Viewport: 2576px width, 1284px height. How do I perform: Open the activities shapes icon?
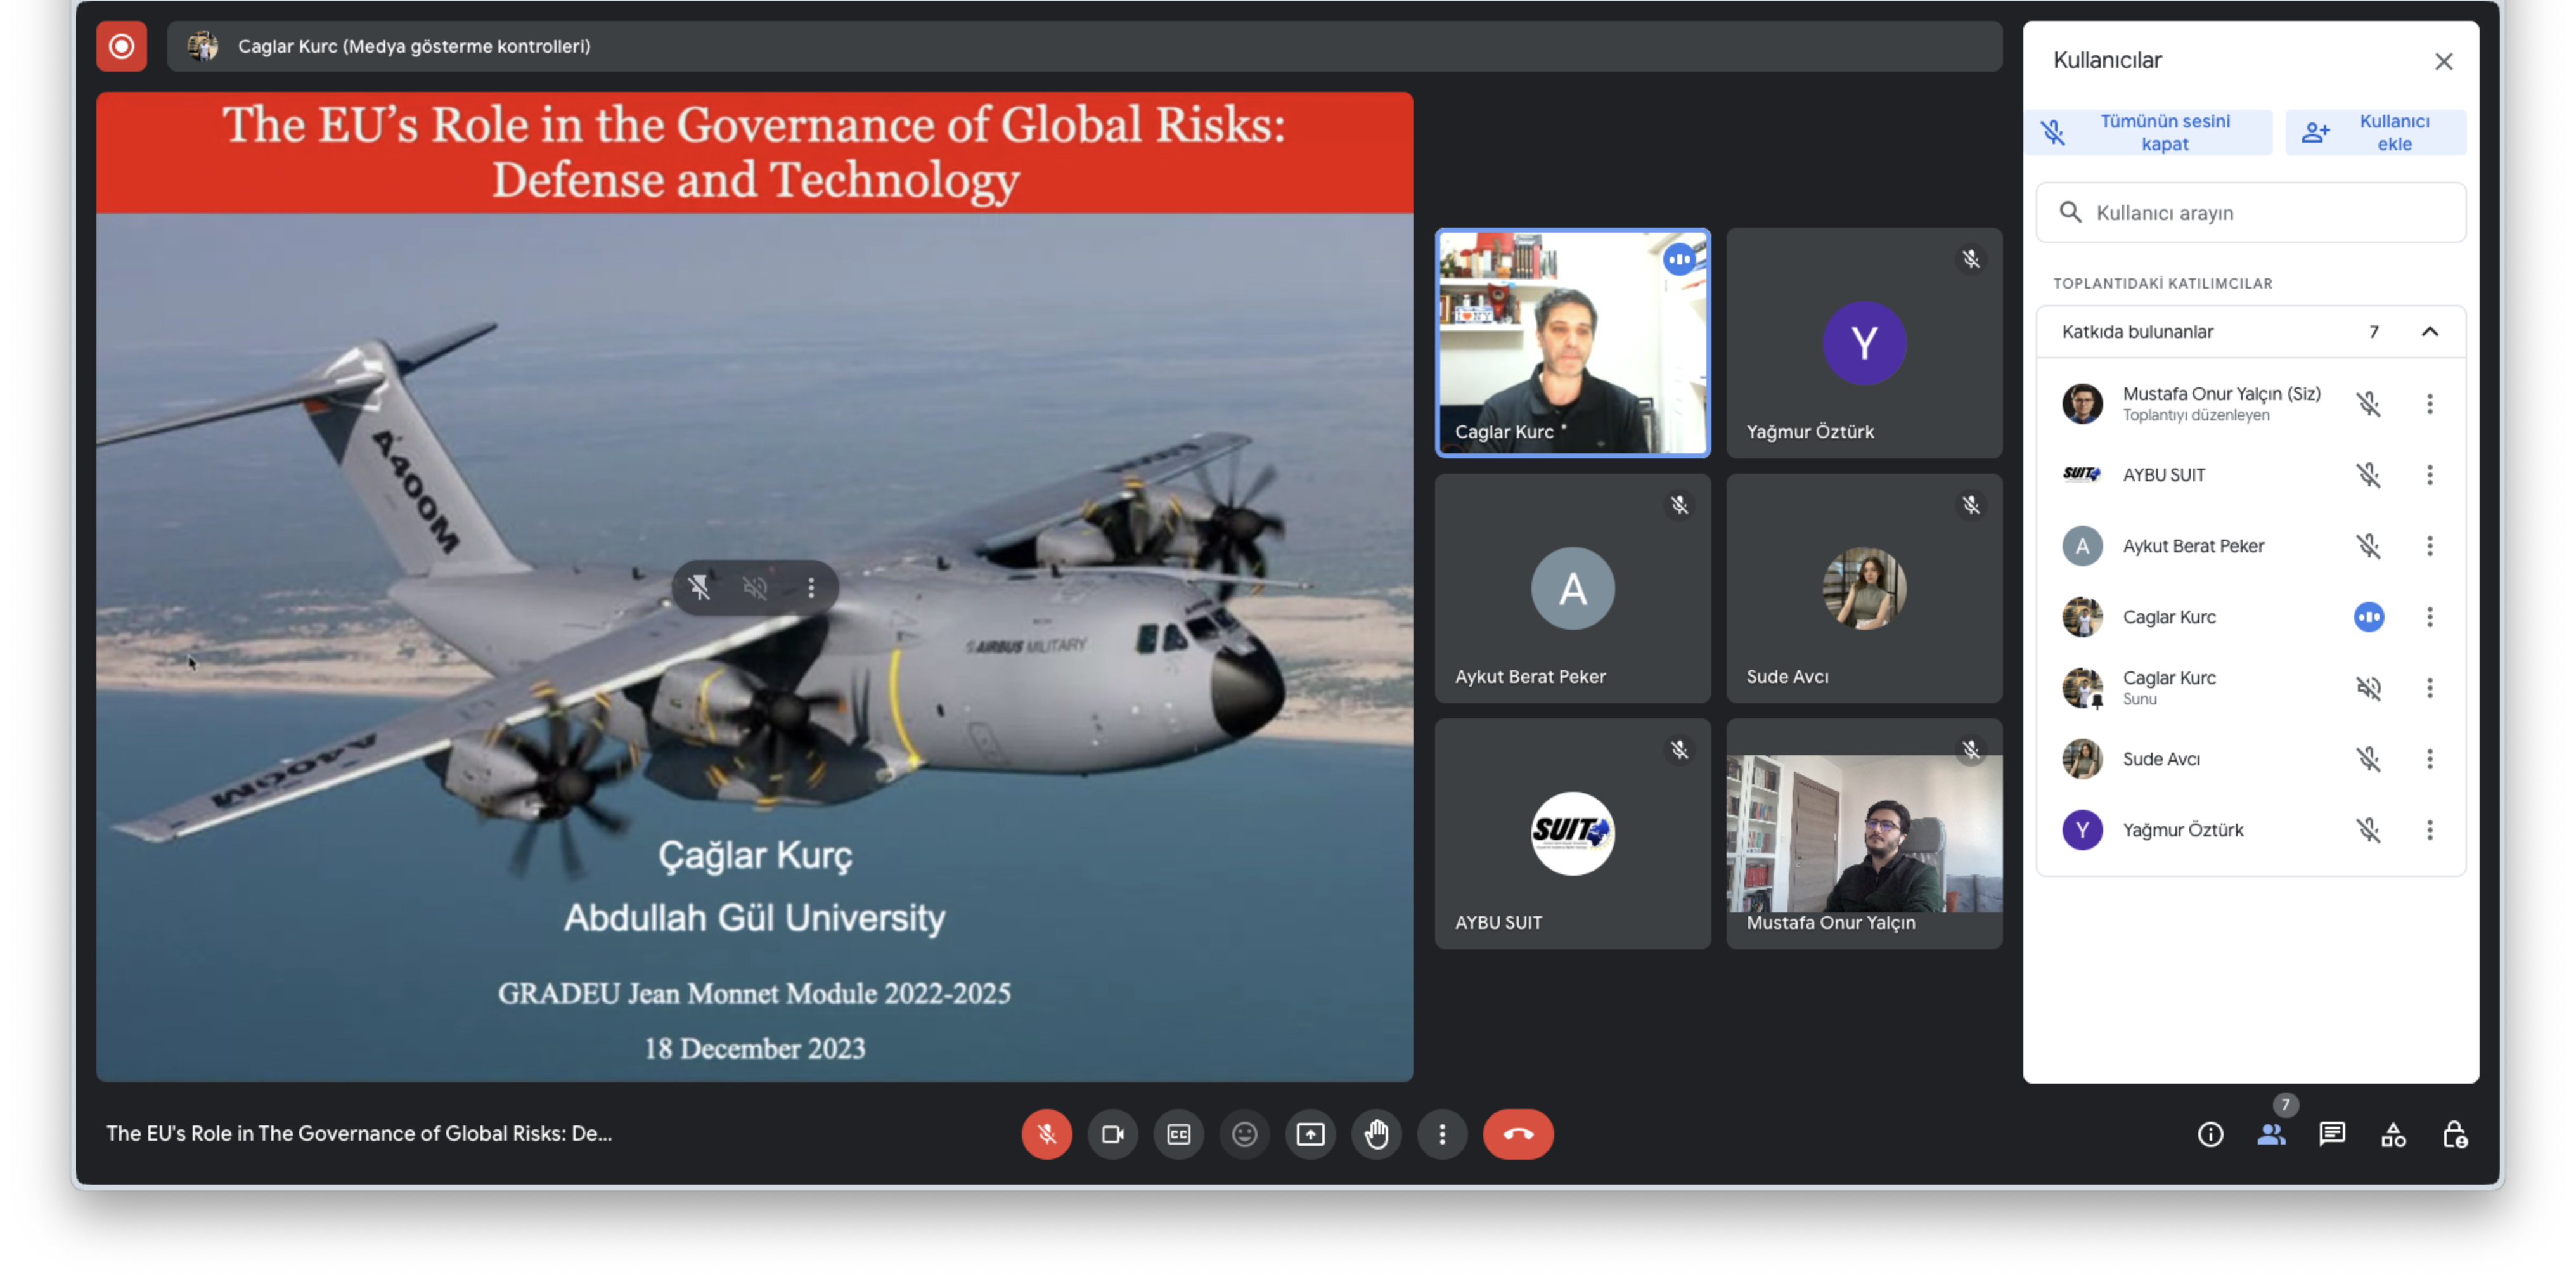click(x=2393, y=1134)
